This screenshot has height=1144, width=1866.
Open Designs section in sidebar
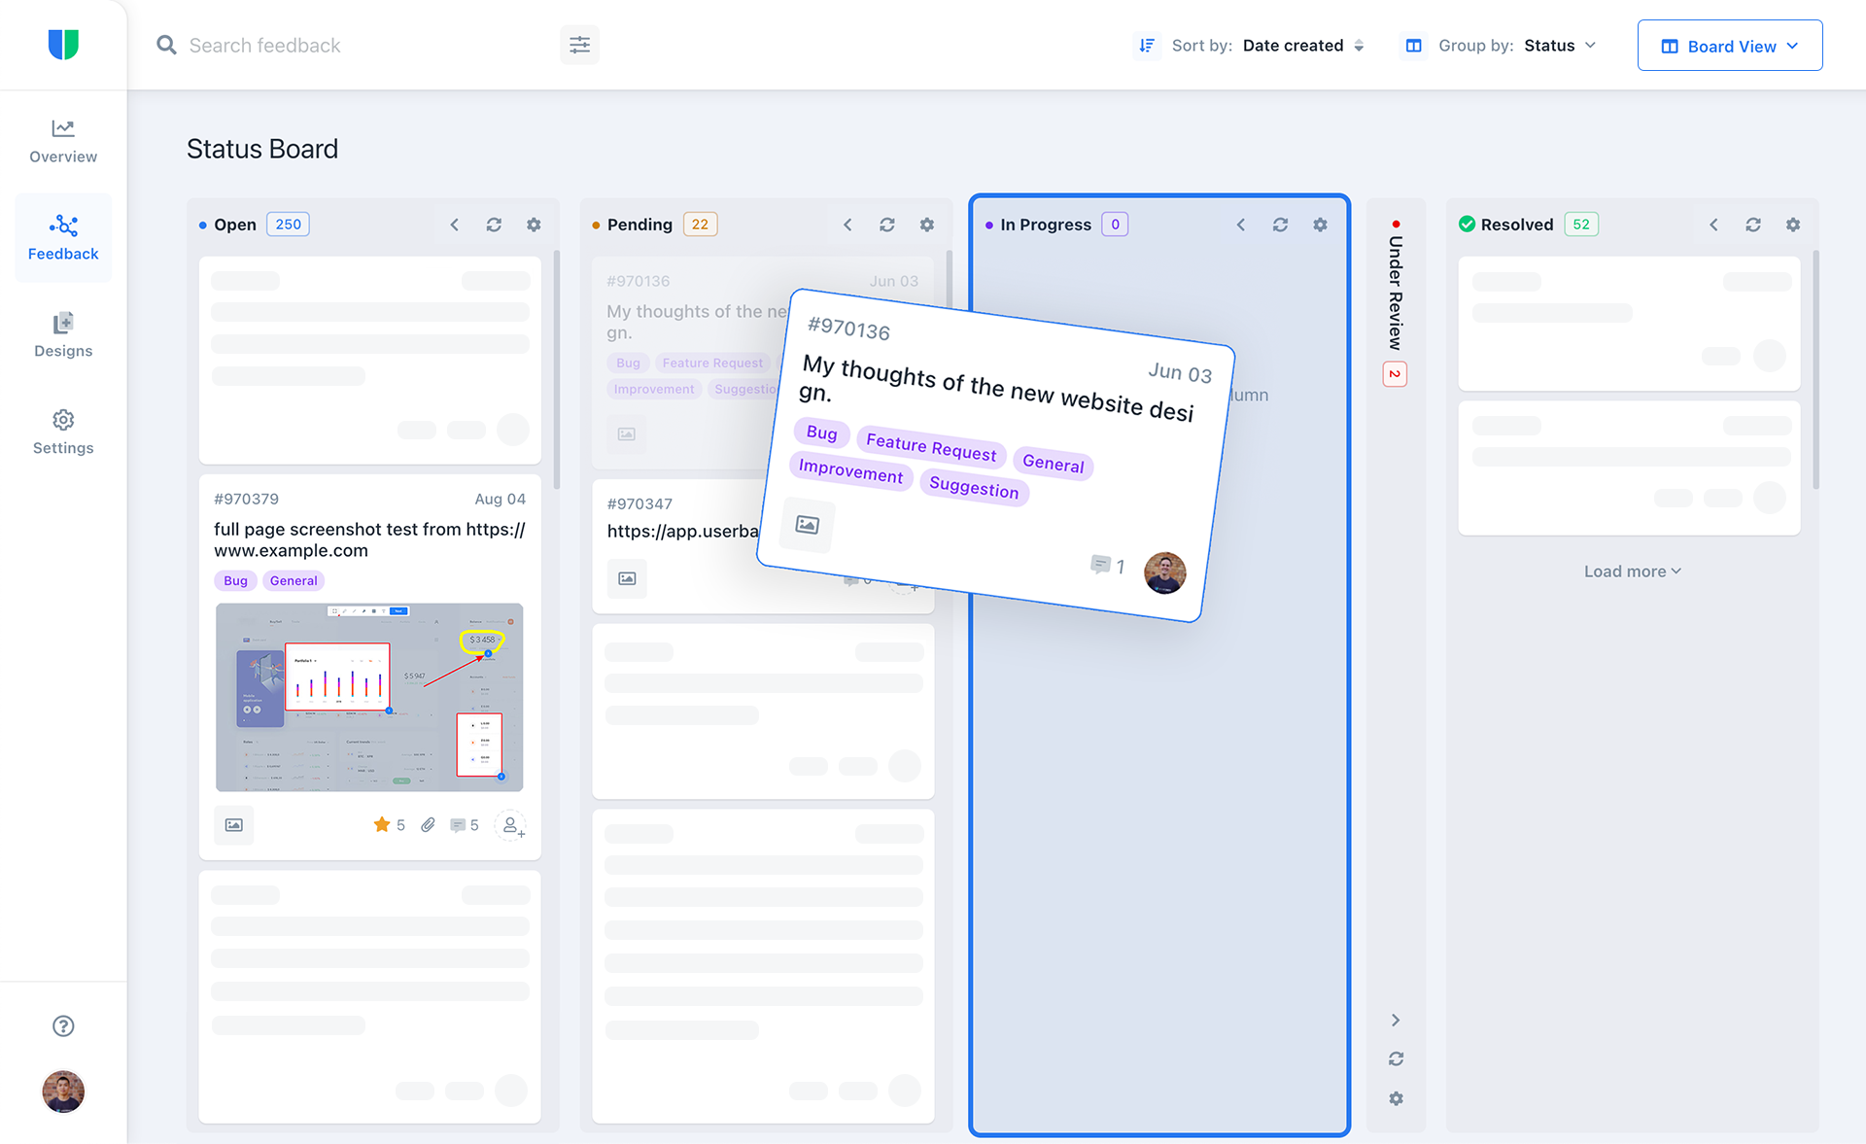(63, 335)
